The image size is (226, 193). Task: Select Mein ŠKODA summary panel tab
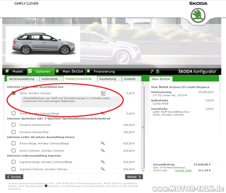(x=161, y=79)
